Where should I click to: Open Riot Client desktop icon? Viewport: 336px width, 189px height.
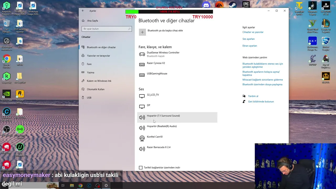pos(7,149)
